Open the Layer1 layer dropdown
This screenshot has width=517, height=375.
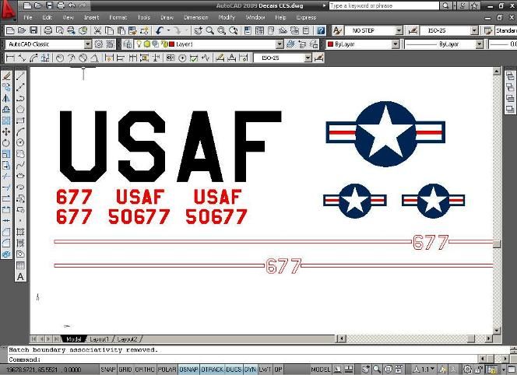click(280, 44)
